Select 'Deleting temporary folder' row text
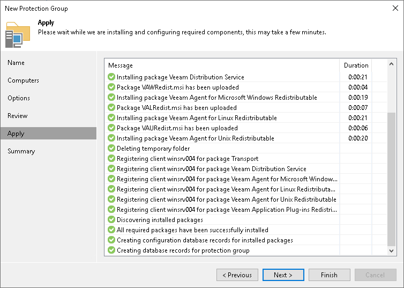404x288 pixels. pos(153,149)
